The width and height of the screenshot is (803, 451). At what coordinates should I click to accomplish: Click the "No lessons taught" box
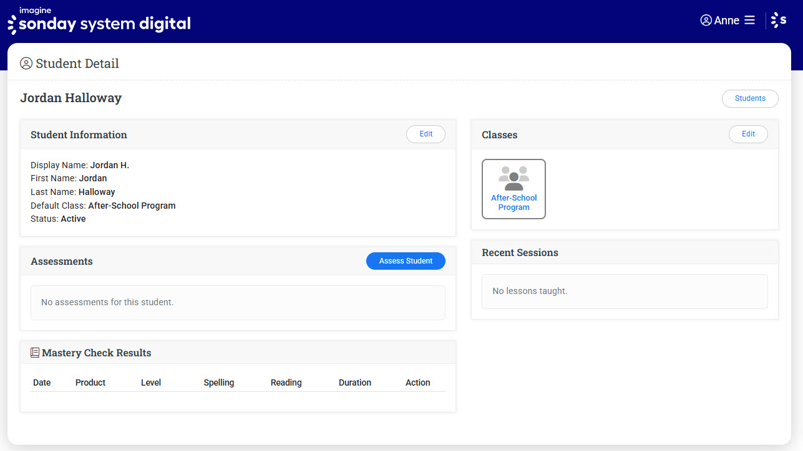point(625,291)
